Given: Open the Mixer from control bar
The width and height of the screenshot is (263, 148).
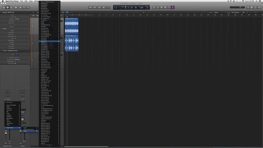Looking at the screenshot, I should (24, 7).
